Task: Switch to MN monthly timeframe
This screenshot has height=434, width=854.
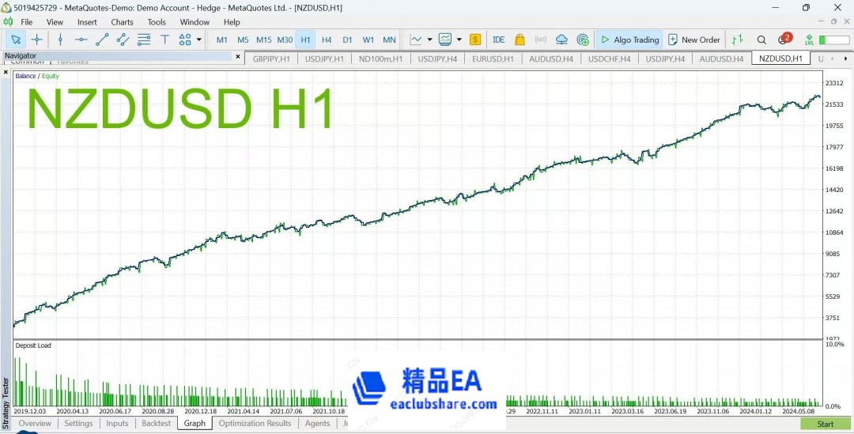Action: click(x=389, y=40)
